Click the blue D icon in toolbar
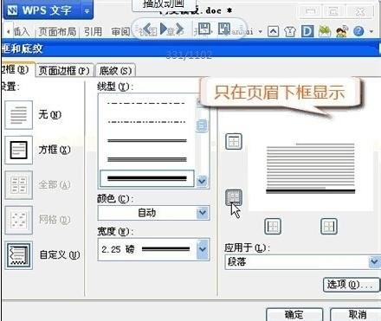 307,31
